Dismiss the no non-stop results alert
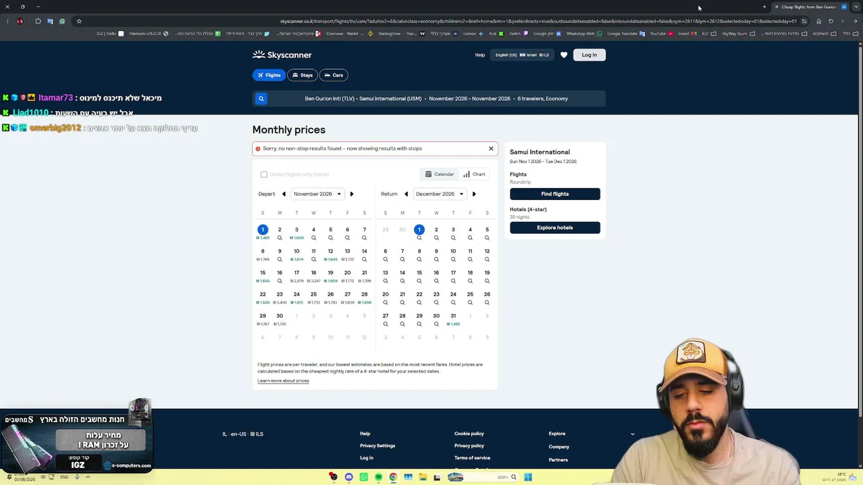This screenshot has height=485, width=863. coord(491,148)
